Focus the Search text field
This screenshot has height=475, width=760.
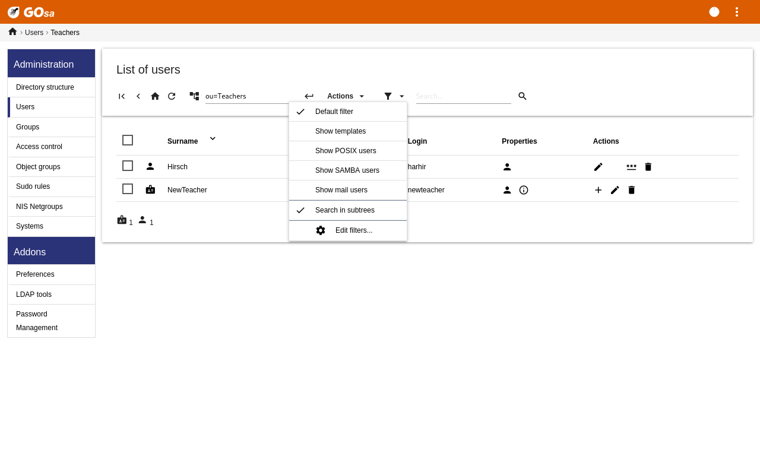coord(463,96)
